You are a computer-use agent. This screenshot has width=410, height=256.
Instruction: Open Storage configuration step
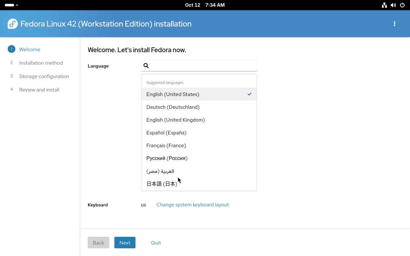point(44,76)
